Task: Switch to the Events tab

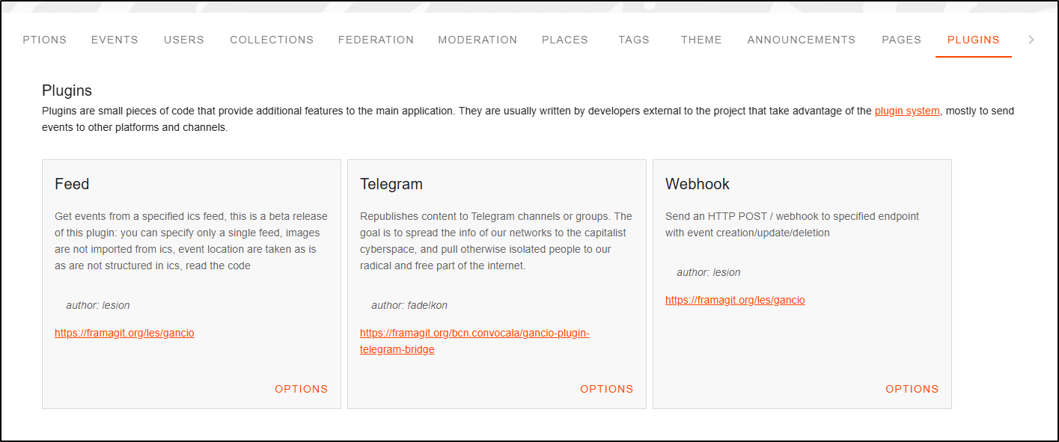Action: pyautogui.click(x=115, y=40)
